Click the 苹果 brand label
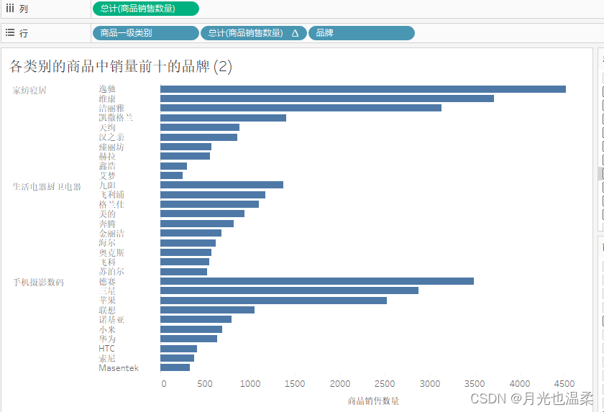 pos(107,301)
